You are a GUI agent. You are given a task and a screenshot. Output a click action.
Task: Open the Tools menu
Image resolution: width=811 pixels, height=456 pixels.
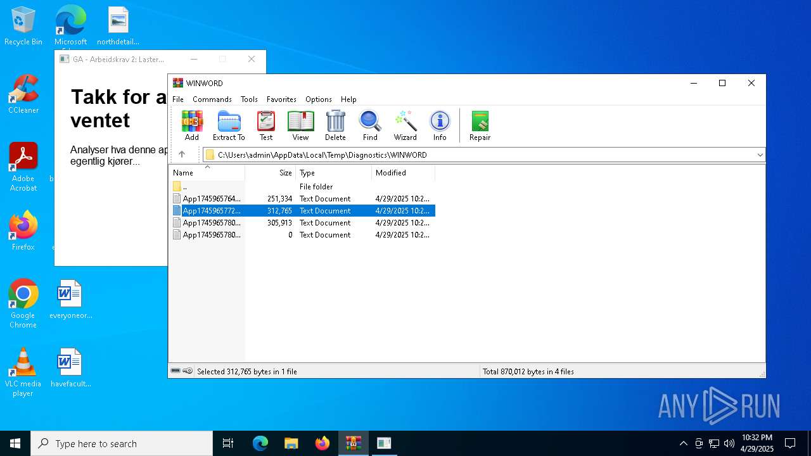pos(249,99)
